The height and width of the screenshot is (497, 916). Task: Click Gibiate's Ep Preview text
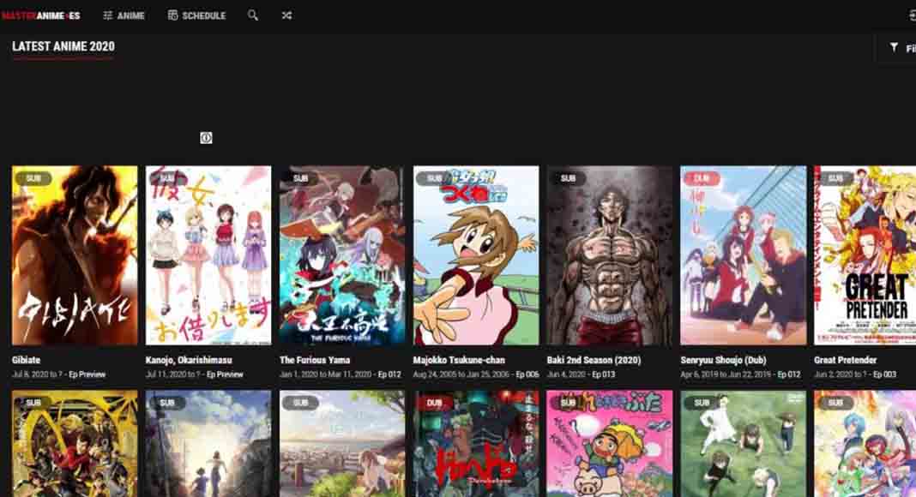(x=87, y=374)
